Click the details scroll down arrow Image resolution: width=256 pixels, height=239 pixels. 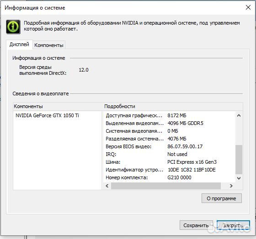239,178
